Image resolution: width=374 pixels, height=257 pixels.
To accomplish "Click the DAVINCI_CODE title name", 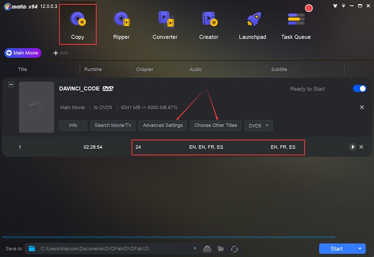I will (x=80, y=89).
